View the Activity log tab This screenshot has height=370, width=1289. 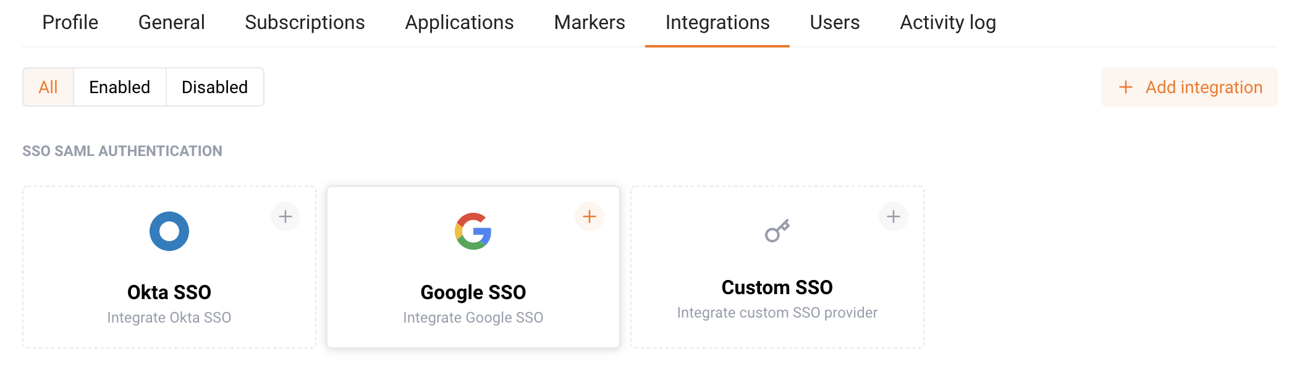tap(948, 23)
